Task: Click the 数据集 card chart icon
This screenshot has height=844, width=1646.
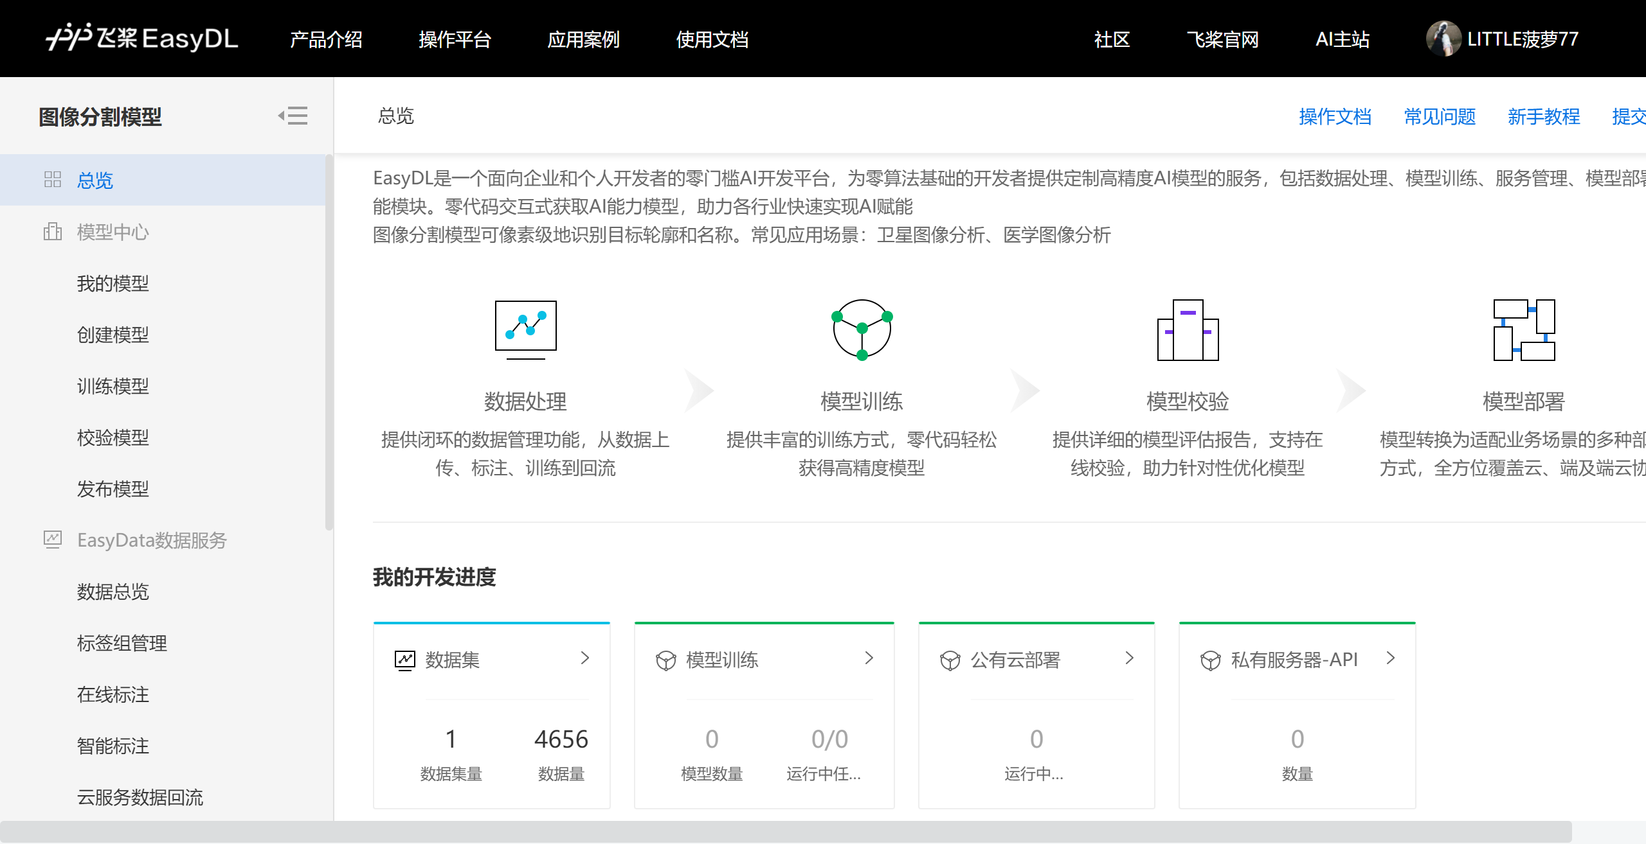Action: (405, 660)
